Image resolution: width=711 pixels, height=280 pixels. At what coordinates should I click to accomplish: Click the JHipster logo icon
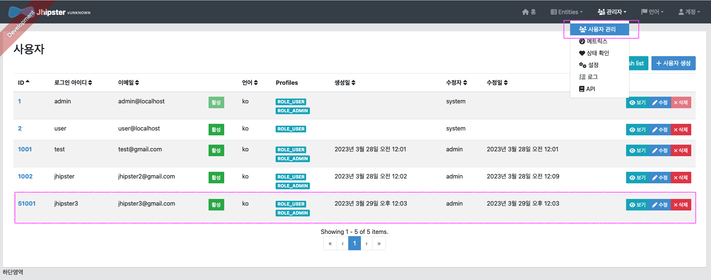click(x=21, y=12)
